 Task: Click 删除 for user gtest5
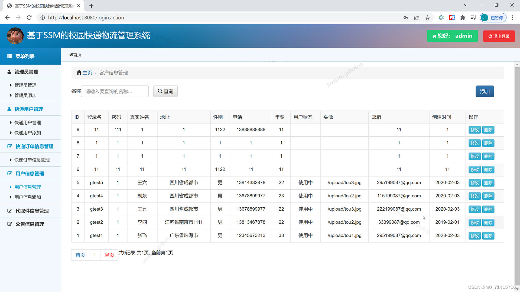coord(488,183)
